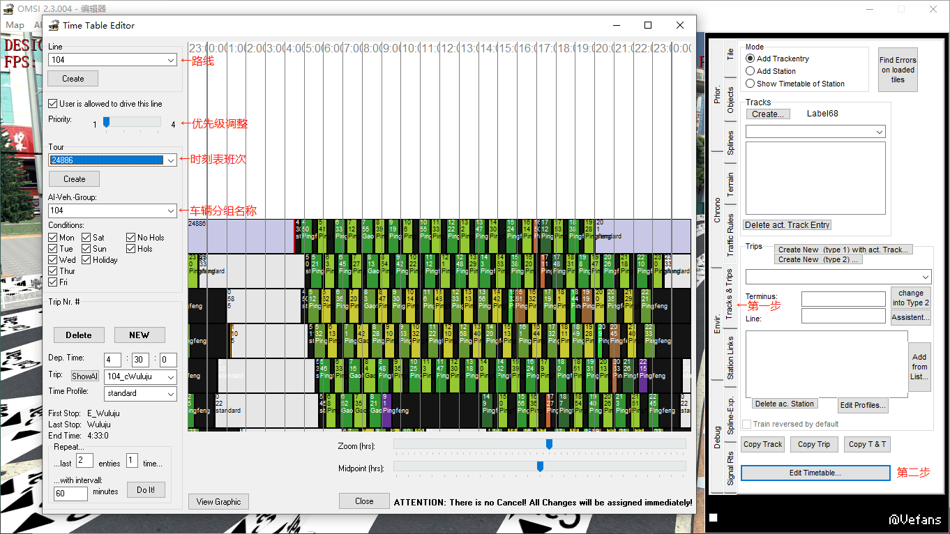Select the 'Add Station' radio button

tap(751, 71)
